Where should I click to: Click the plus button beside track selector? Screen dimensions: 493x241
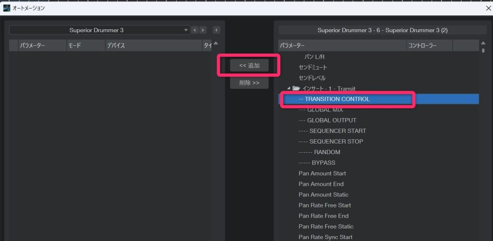point(216,30)
